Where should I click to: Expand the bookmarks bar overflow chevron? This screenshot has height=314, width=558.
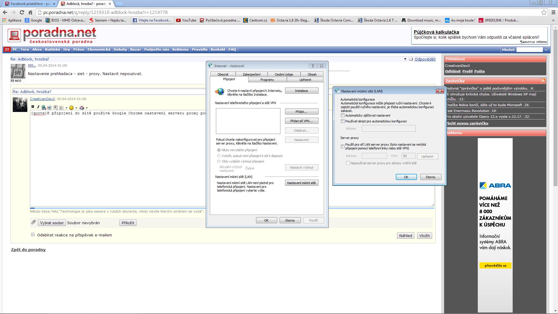(553, 20)
